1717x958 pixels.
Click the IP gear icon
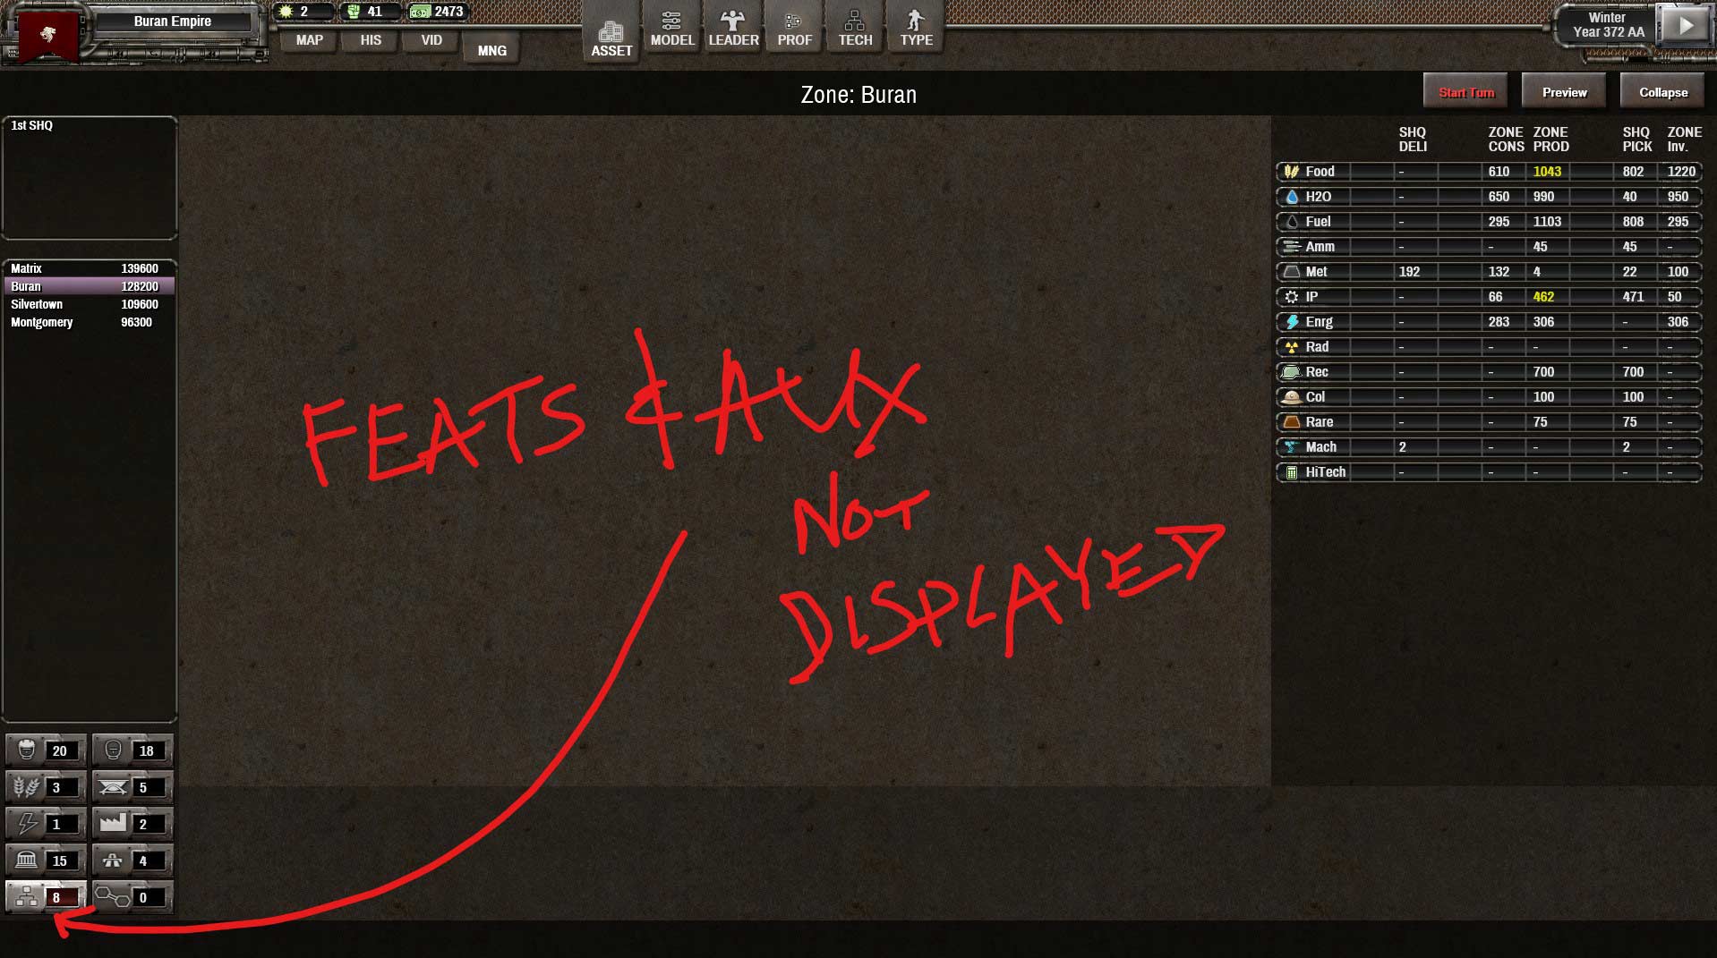(1291, 296)
